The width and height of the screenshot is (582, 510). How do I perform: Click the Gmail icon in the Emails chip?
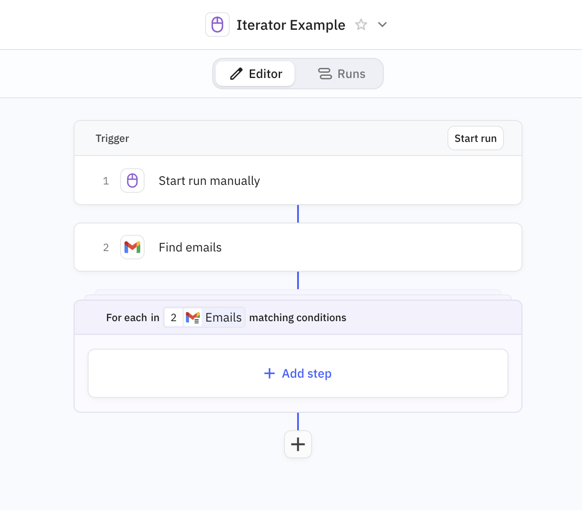[193, 317]
